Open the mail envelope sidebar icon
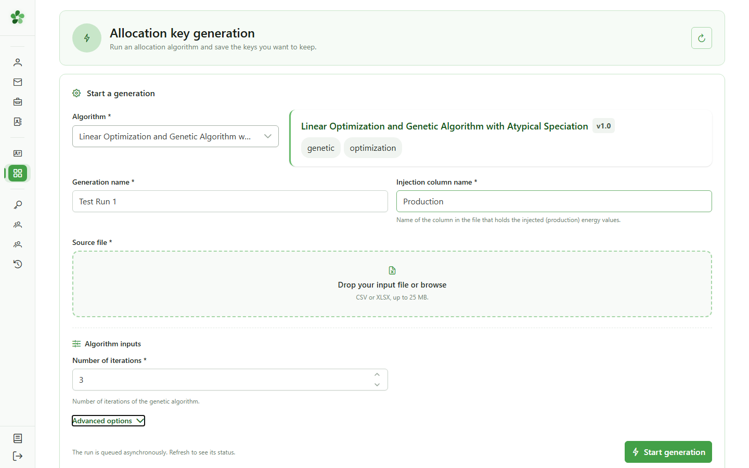 point(18,82)
